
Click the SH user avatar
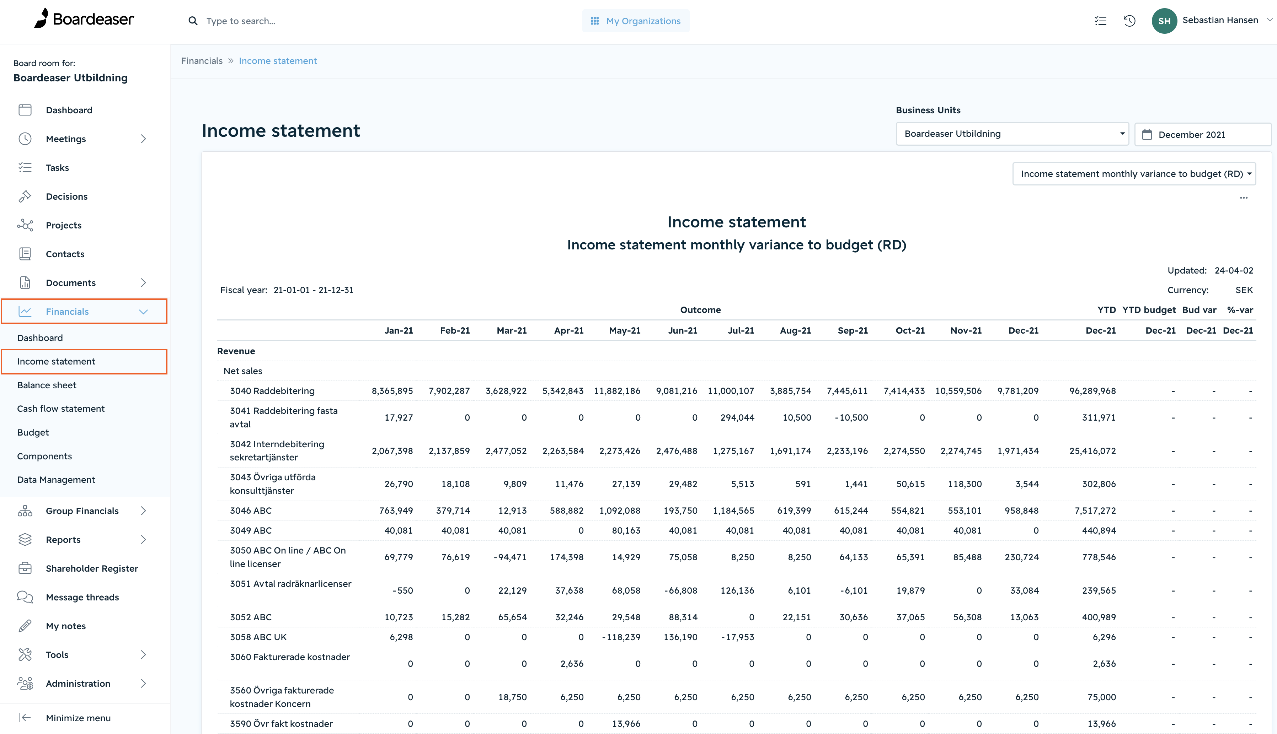pos(1164,21)
